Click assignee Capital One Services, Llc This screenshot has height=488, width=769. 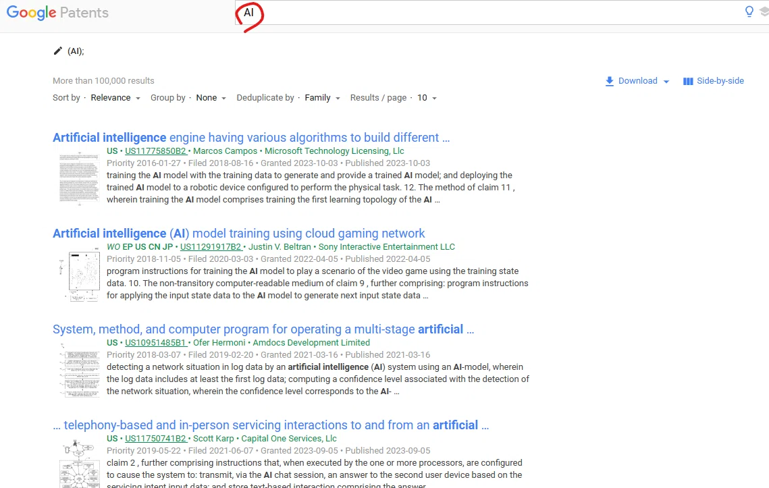click(x=289, y=439)
